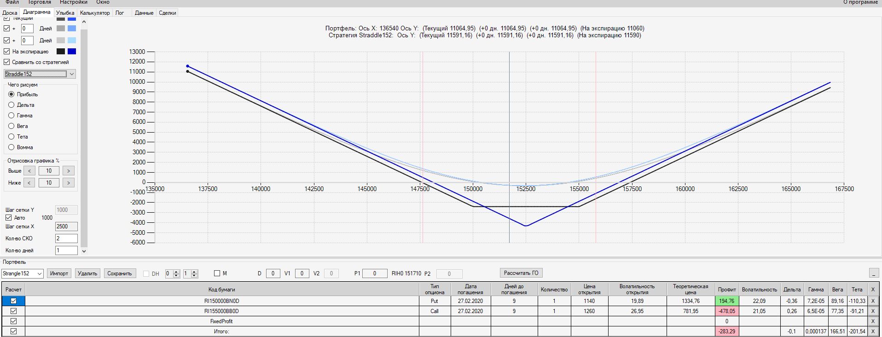Click the light blue Дней color swatch
Viewport: 882px width, 337px height.
tap(72, 41)
